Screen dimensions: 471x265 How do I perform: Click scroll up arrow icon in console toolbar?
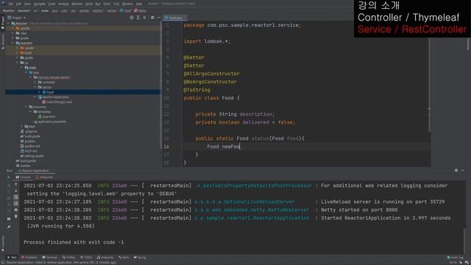click(16, 185)
